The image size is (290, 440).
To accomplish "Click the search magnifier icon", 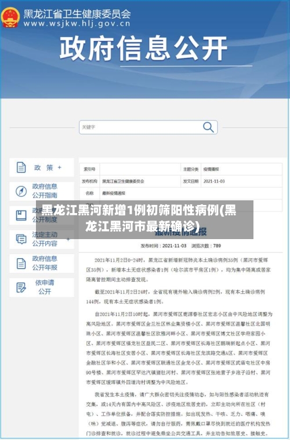I will coord(208,127).
